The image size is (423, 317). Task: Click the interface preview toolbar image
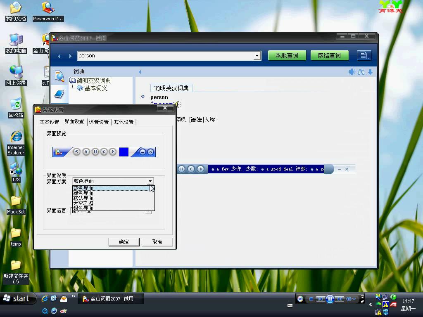(104, 152)
